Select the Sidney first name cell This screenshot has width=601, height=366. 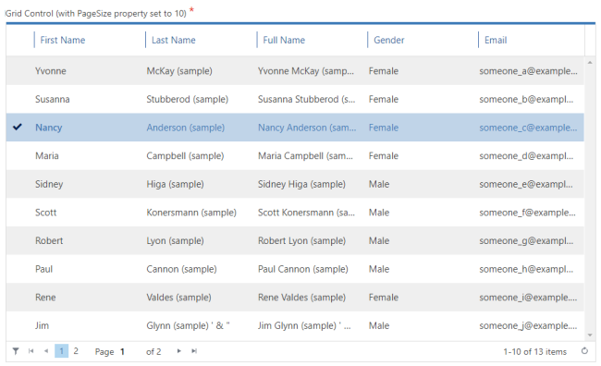pos(49,184)
